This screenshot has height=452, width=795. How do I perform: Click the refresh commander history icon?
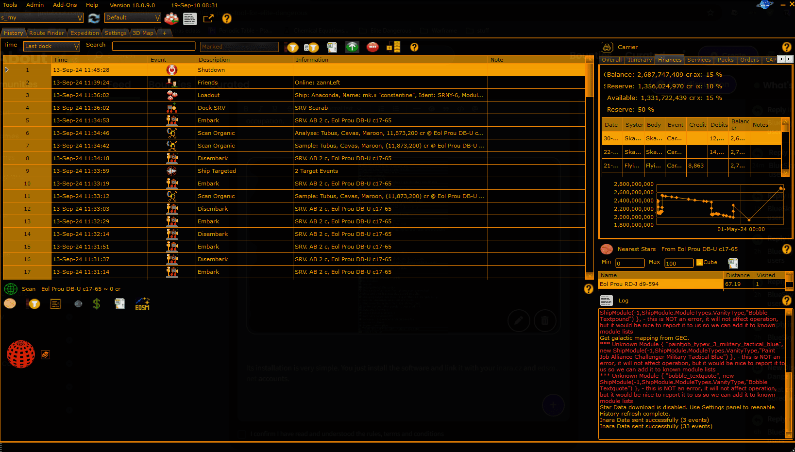coord(94,18)
